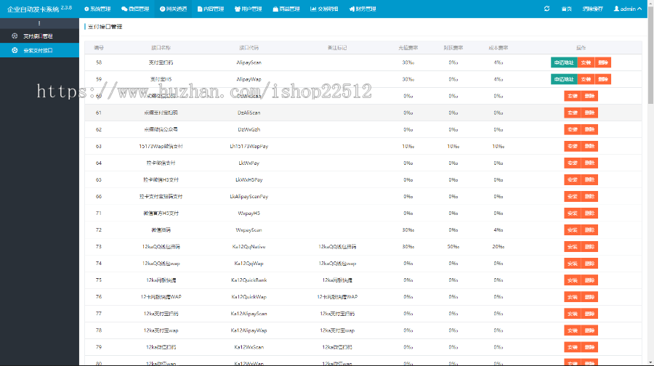The image size is (654, 366).
Task: Install the LkAlipayScanPay interface
Action: point(573,196)
